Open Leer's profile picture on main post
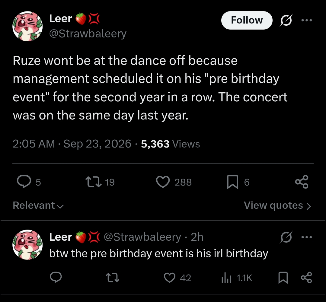 (x=27, y=26)
